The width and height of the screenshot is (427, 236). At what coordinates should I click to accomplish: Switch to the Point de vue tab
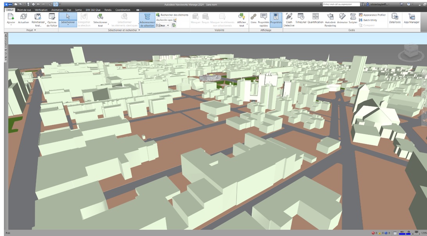(24, 10)
